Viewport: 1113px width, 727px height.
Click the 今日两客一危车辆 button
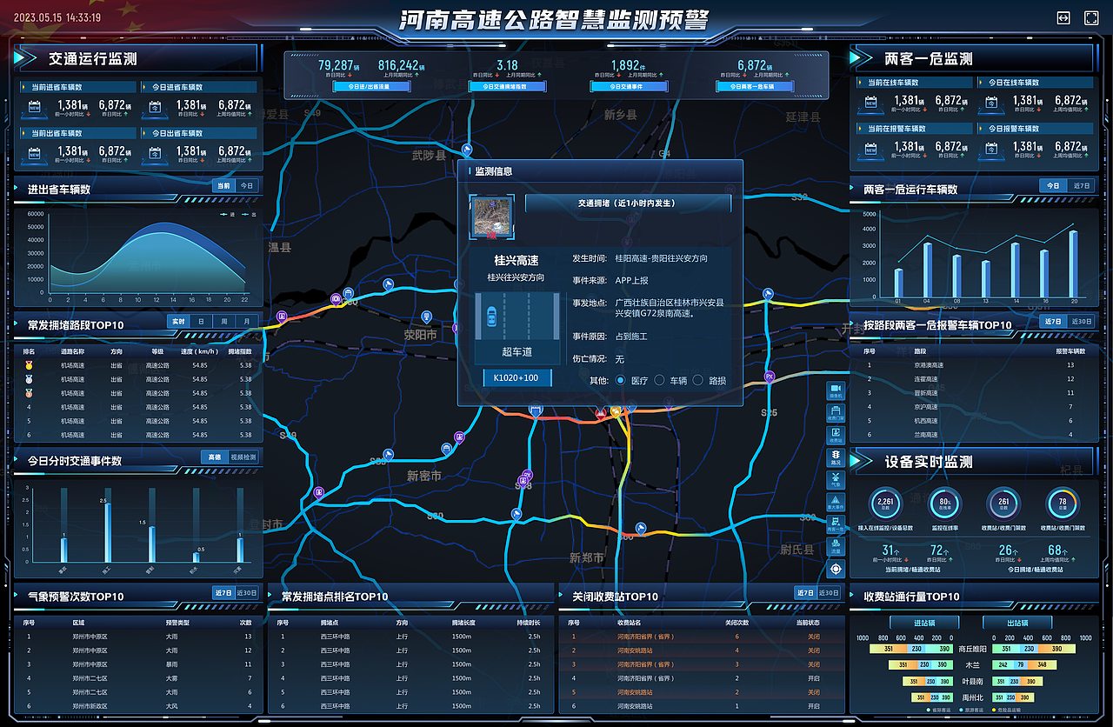point(756,87)
